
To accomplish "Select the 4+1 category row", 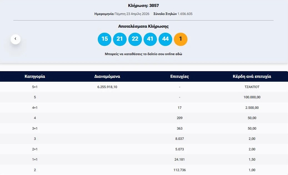I will 144,107.
